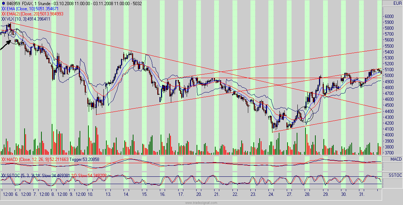Image resolution: width=403 pixels, height=205 pixels.
Task: Click the MACD panel label on right axis
Action: coord(396,159)
